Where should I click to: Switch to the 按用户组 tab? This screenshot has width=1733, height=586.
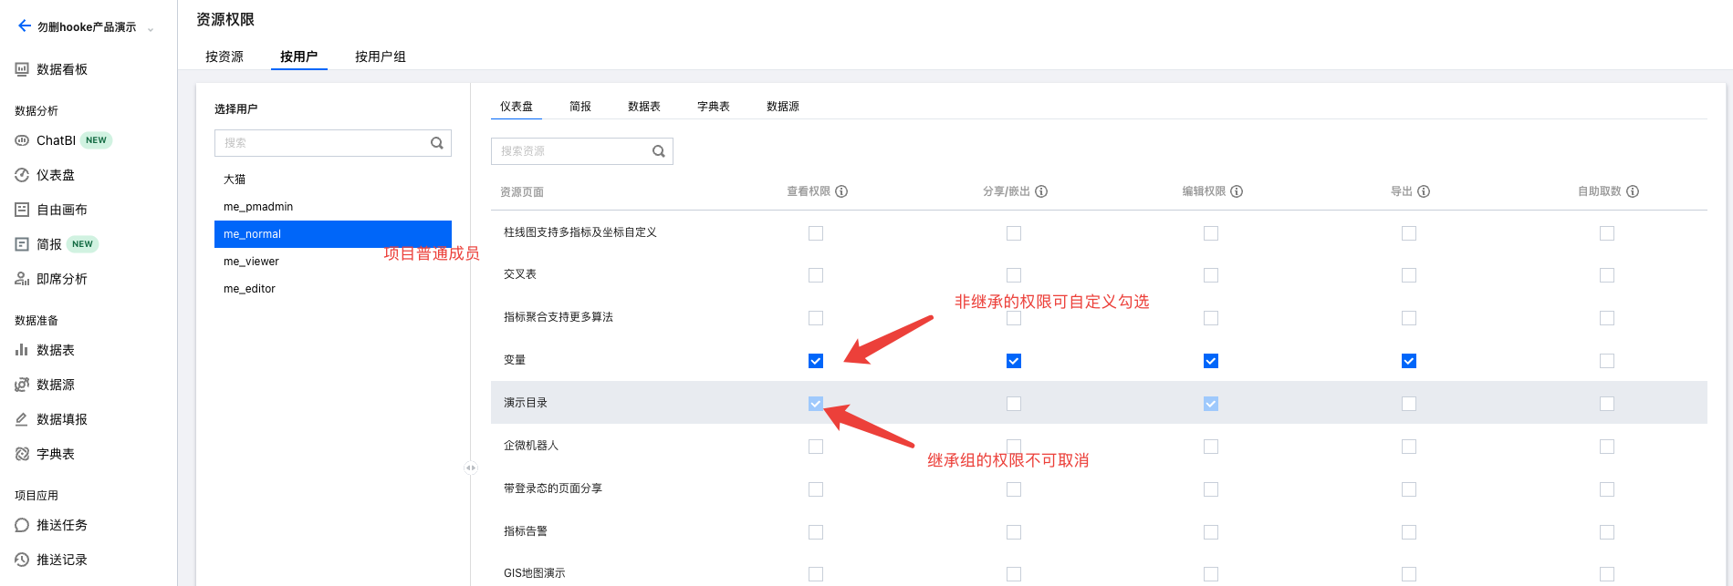coord(381,57)
